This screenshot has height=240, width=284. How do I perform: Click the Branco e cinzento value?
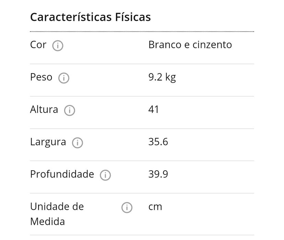pyautogui.click(x=190, y=45)
